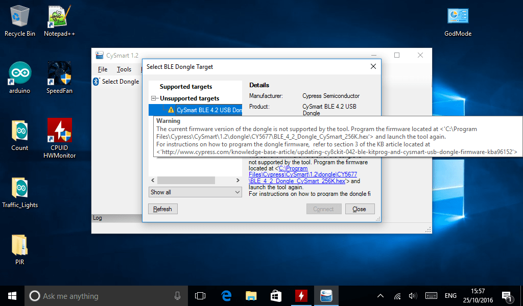Viewport: 523px width, 306px height.
Task: Open the Recycle Bin desktop icon
Action: [20, 20]
